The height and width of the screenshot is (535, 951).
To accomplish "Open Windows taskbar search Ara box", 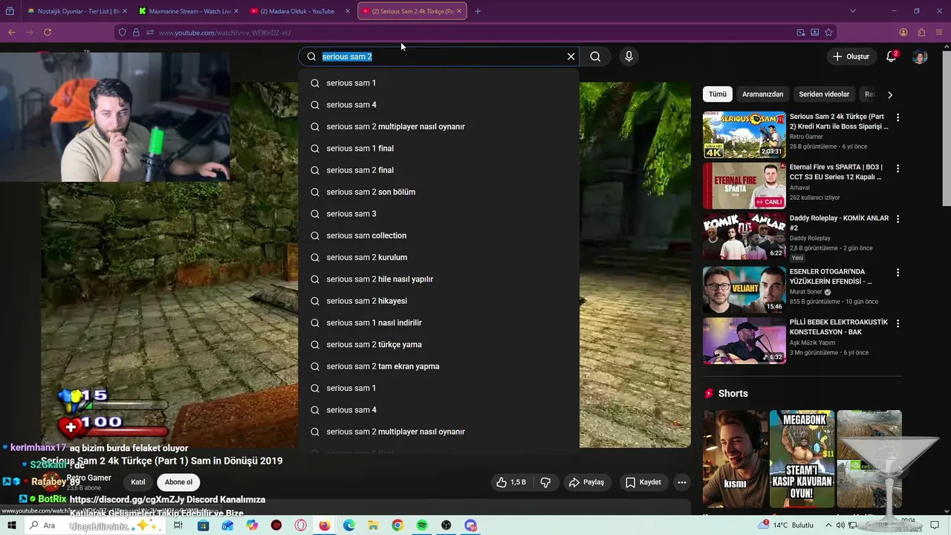I will 97,525.
